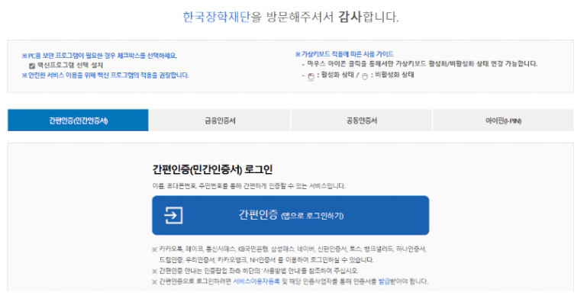Click the 간편인증(민간인증서) 로그인 heading
This screenshot has width=587, height=305.
212,169
